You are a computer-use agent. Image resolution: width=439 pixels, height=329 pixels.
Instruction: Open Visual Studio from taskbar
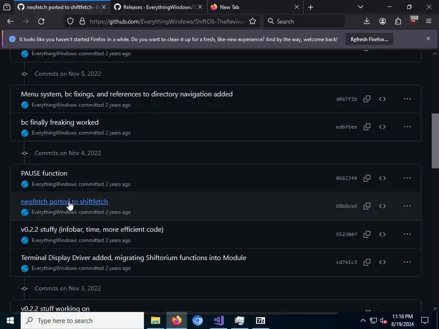[x=219, y=320]
